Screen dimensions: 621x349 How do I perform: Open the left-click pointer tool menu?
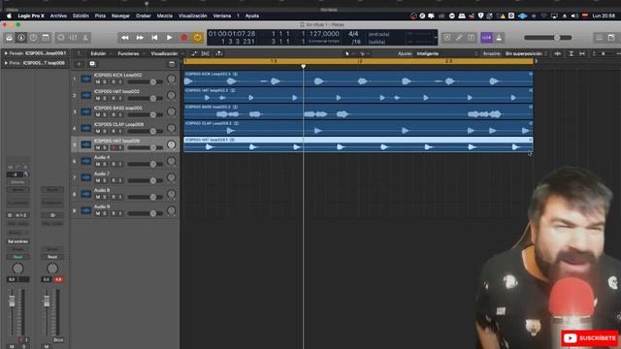pyautogui.click(x=347, y=53)
